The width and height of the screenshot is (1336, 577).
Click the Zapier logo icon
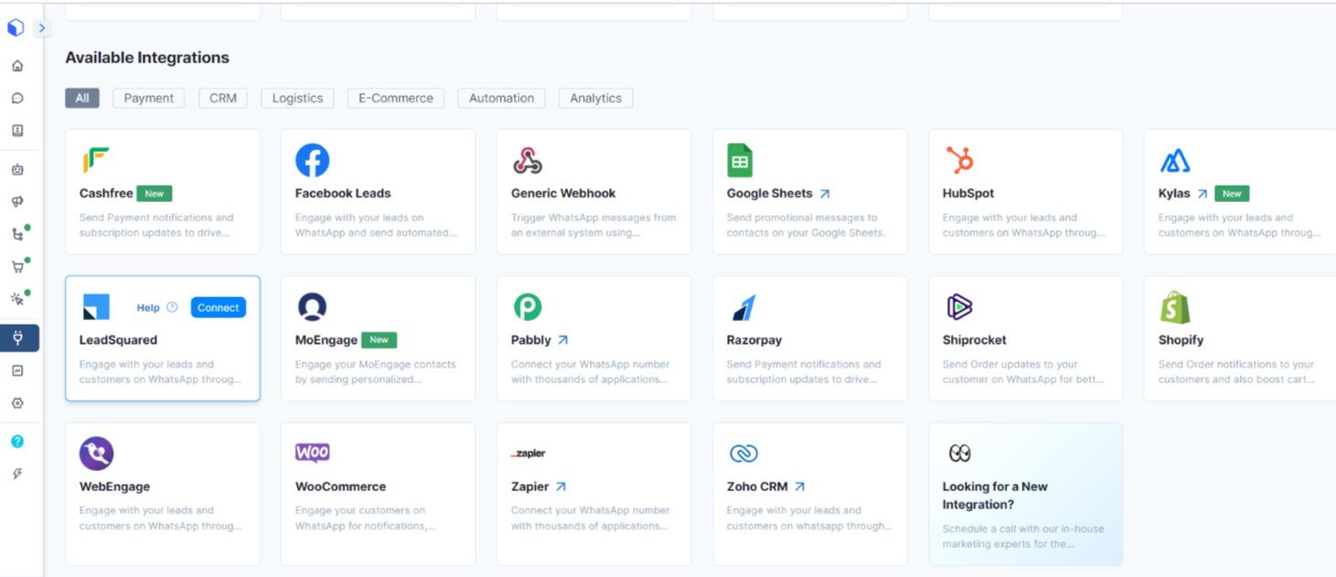pyautogui.click(x=529, y=454)
